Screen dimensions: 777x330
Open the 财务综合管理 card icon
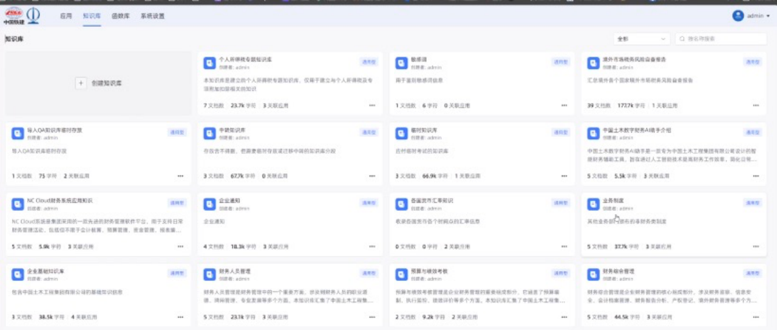coord(593,275)
